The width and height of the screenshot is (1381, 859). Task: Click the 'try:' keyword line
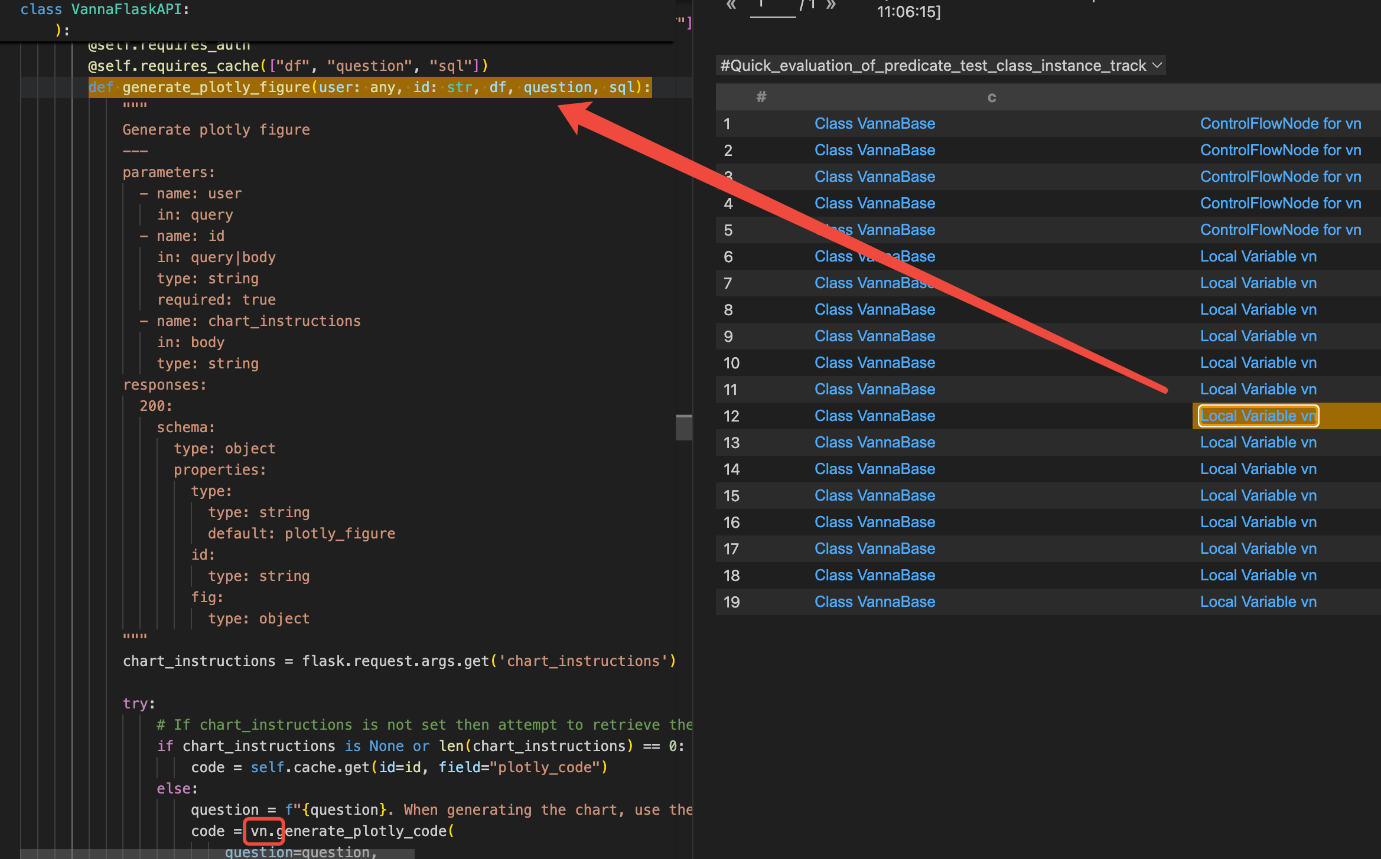tap(139, 704)
